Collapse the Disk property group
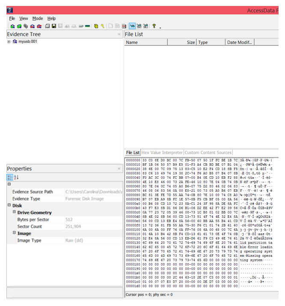 click(x=9, y=205)
